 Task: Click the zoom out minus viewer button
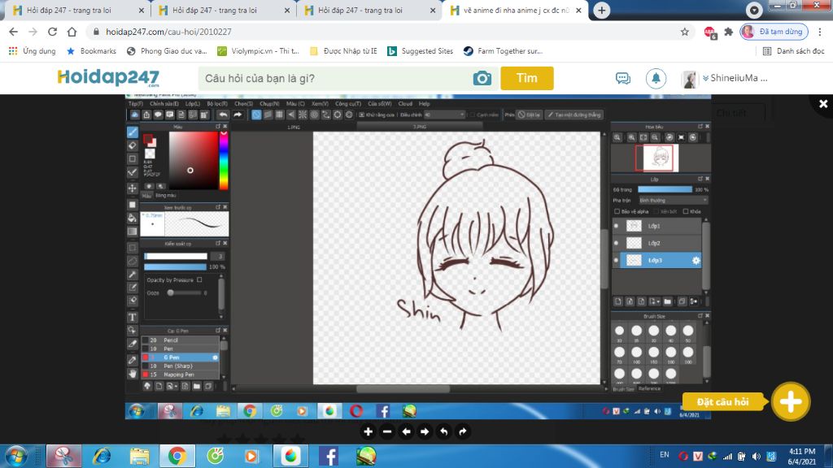(386, 432)
